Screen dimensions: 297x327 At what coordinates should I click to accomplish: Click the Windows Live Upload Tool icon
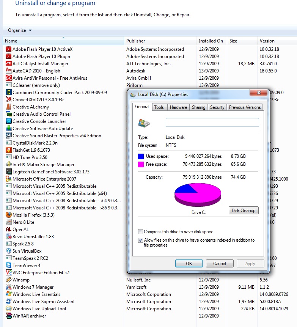9,309
